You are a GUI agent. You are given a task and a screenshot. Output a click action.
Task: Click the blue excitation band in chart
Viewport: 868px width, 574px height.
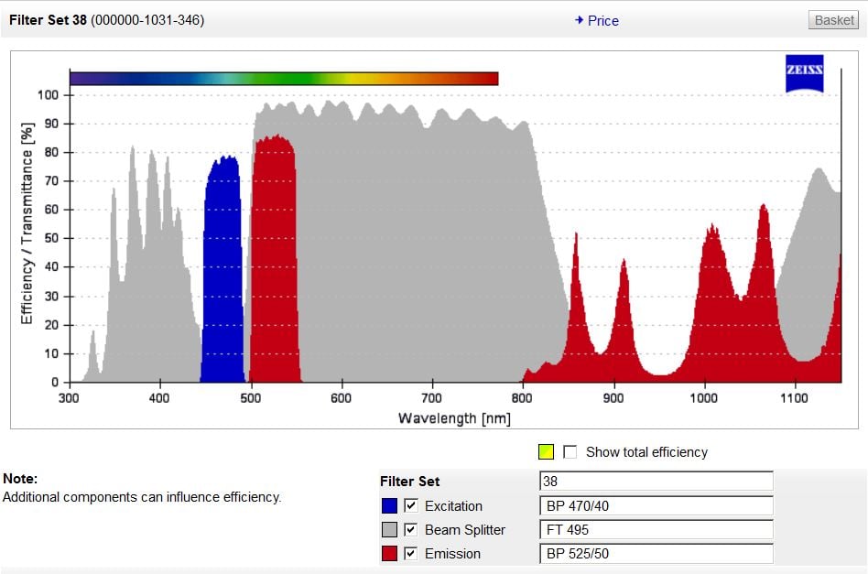click(x=222, y=275)
